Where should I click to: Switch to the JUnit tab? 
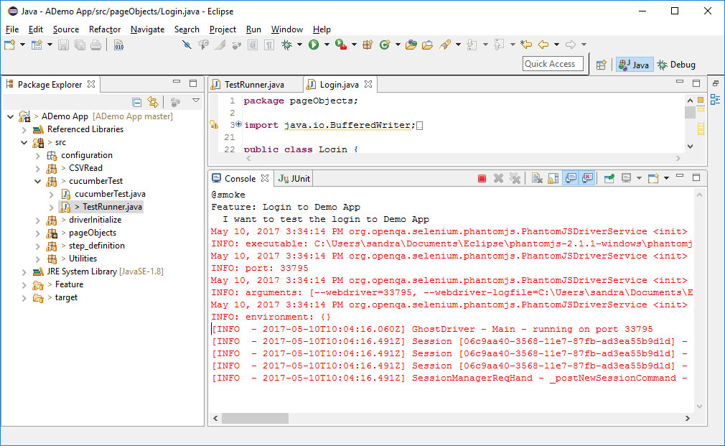tap(294, 179)
